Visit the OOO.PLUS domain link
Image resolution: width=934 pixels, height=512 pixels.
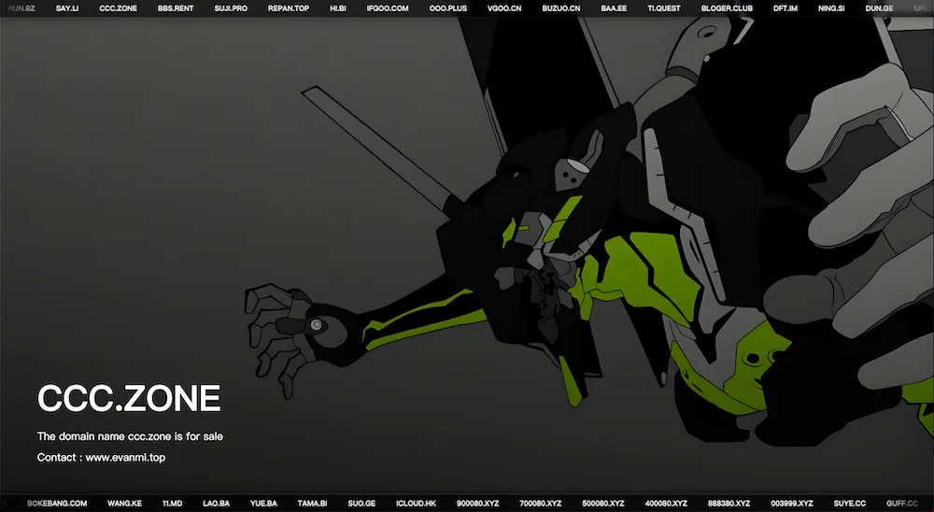[x=448, y=8]
